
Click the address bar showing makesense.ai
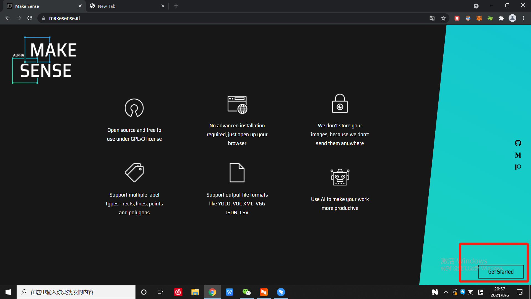(221, 18)
